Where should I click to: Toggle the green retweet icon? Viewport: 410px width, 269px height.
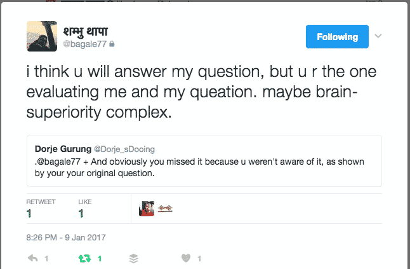click(x=84, y=259)
